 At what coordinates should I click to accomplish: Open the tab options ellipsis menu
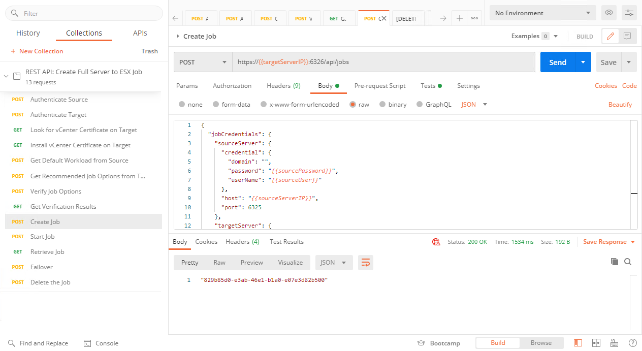click(474, 18)
